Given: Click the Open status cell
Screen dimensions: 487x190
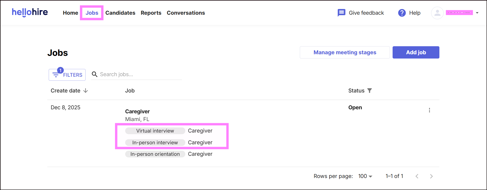Looking at the screenshot, I should [x=355, y=107].
